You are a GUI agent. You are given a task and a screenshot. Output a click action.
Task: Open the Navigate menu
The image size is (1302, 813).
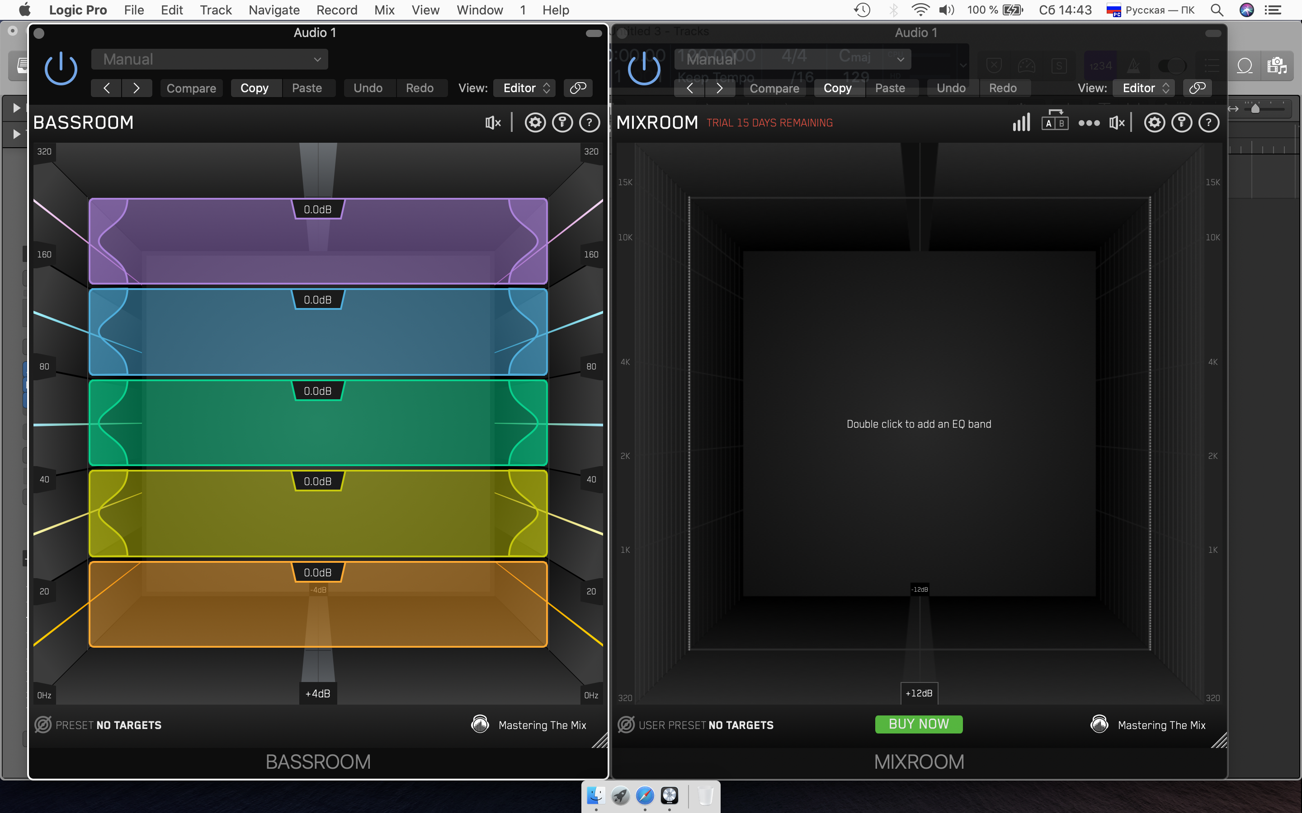click(274, 10)
